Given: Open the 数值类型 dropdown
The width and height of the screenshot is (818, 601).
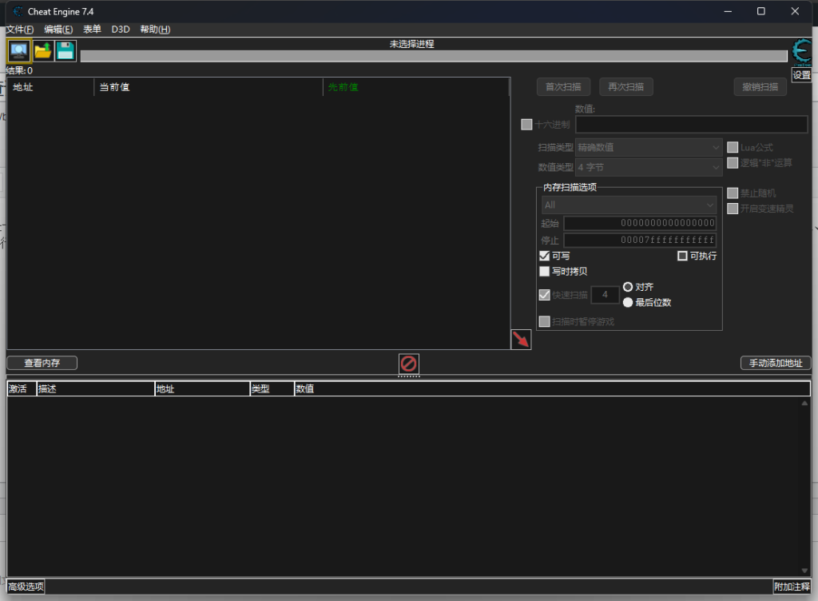Looking at the screenshot, I should pyautogui.click(x=649, y=168).
